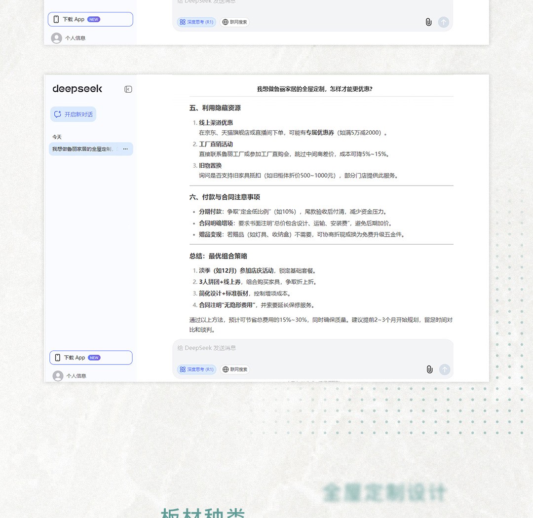Collapse the sidebar using the panel icon

coord(128,89)
